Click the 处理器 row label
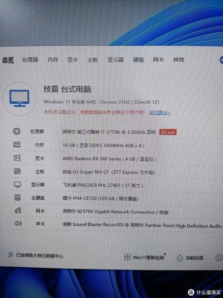 [x=37, y=132]
